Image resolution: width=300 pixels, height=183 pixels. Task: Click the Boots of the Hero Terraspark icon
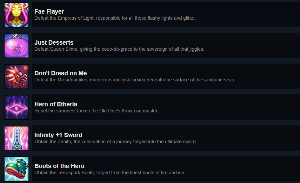point(17,169)
